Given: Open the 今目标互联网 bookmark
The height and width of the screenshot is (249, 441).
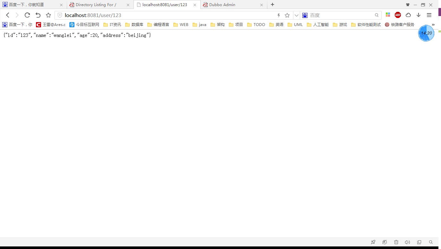Looking at the screenshot, I should pos(84,25).
